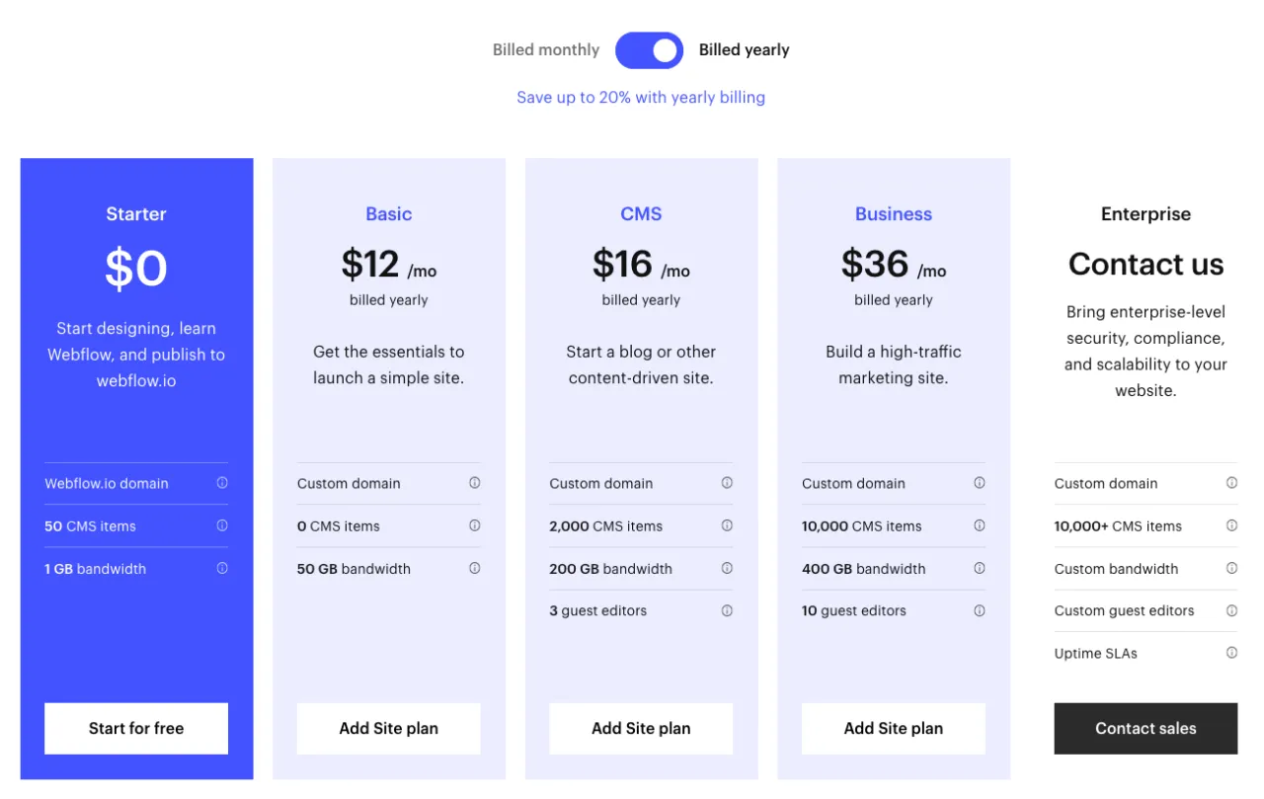Click info icon for 400 GB bandwidth

[980, 568]
